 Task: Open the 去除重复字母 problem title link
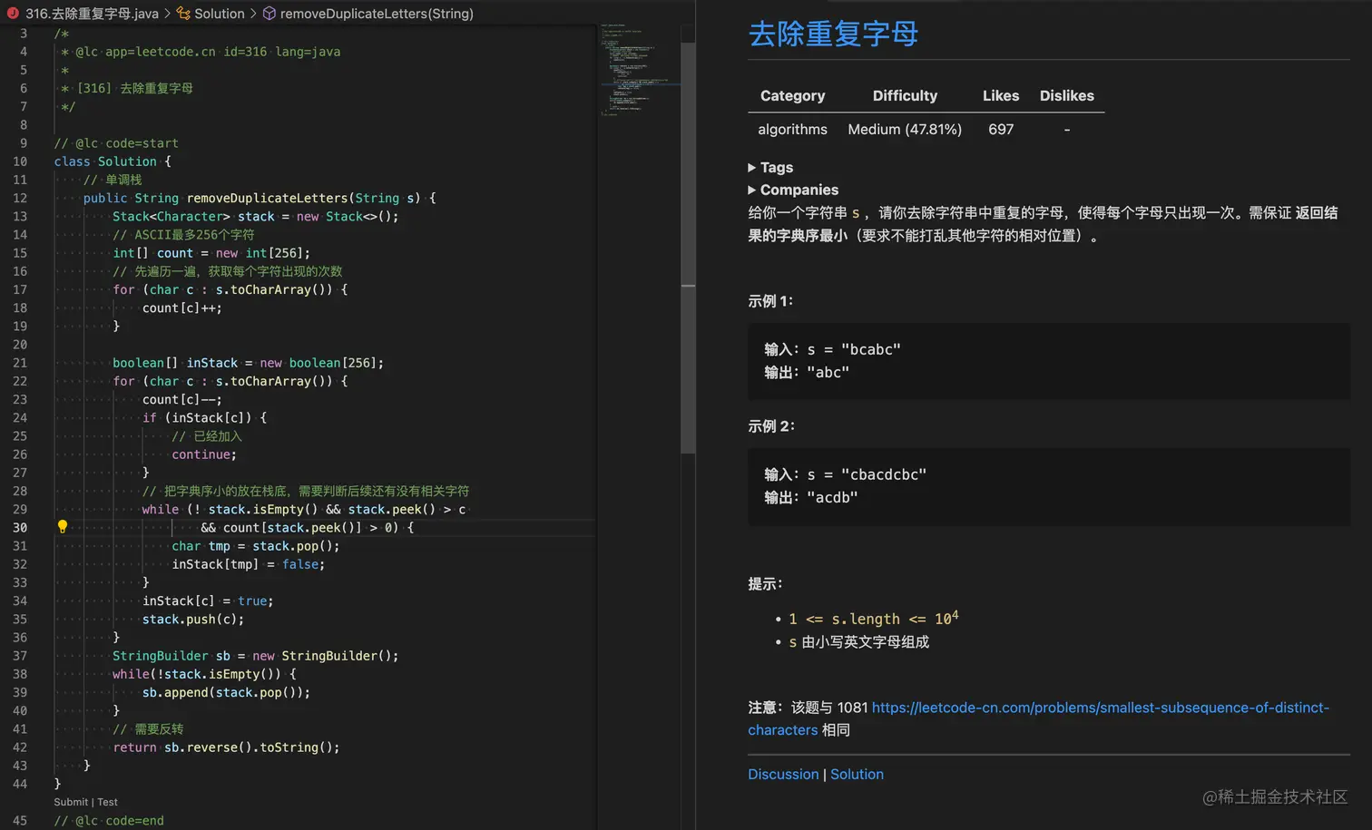[x=833, y=34]
